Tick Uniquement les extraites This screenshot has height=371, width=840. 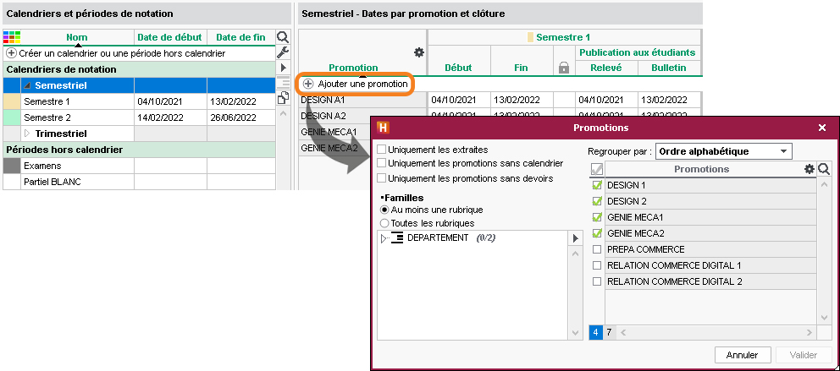pyautogui.click(x=381, y=150)
